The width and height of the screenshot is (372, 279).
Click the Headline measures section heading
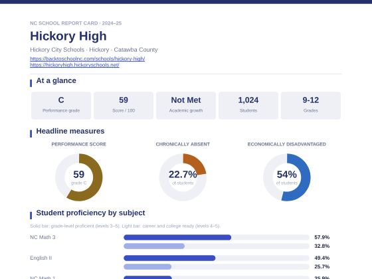tap(70, 132)
